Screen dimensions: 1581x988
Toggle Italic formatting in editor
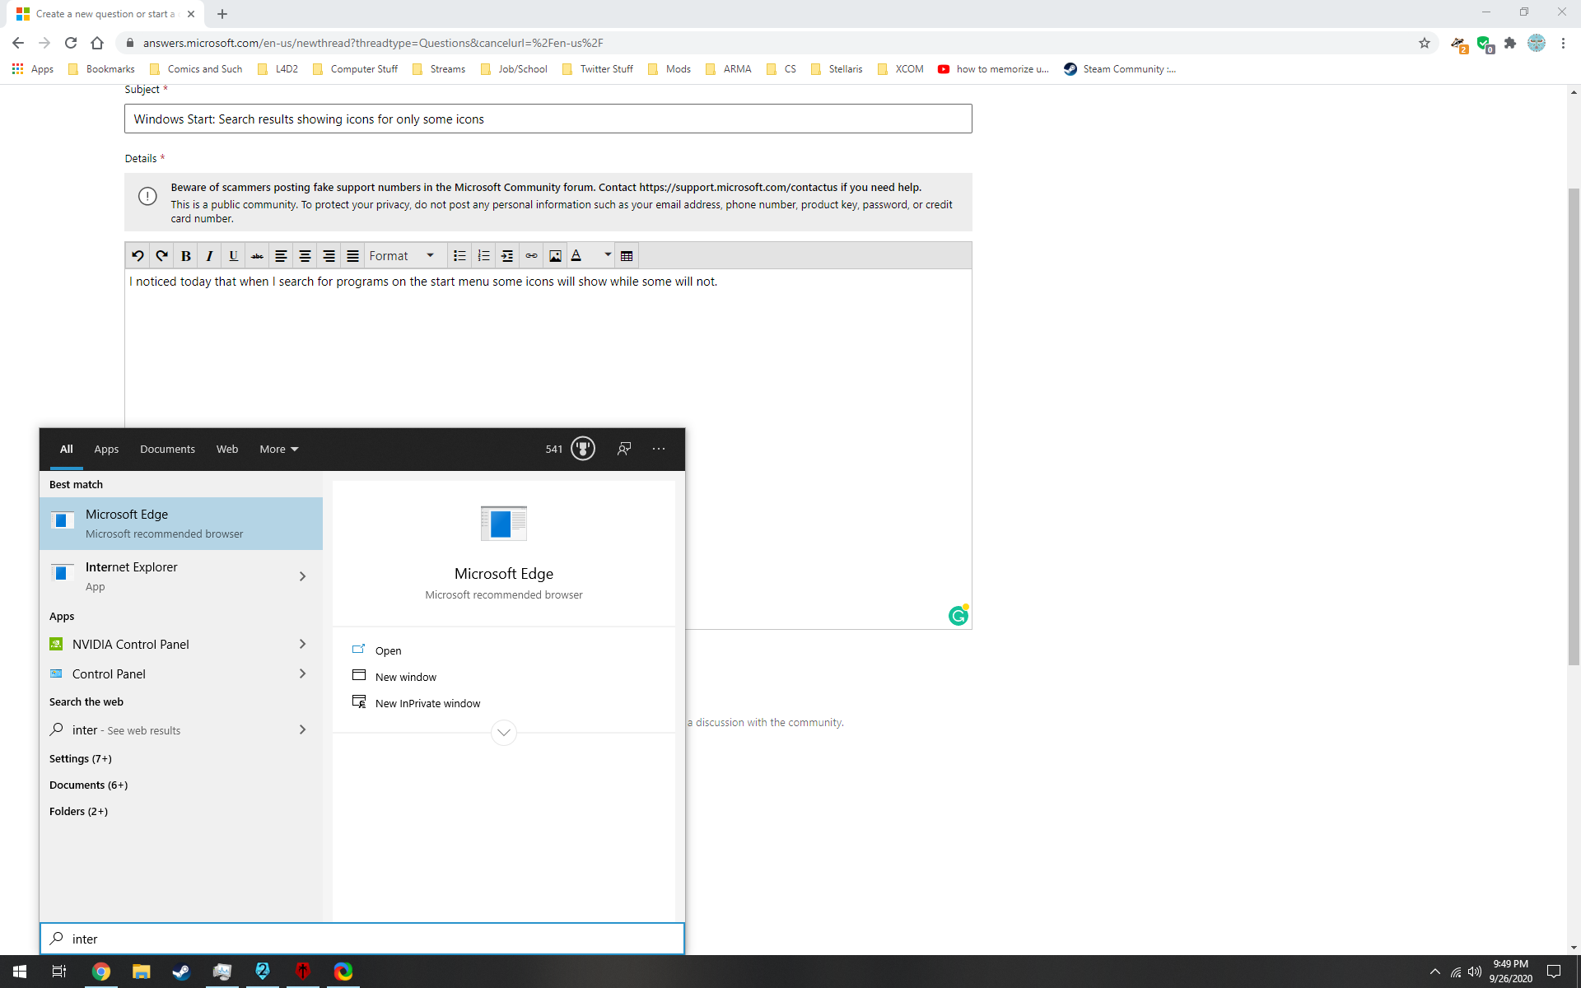point(209,256)
